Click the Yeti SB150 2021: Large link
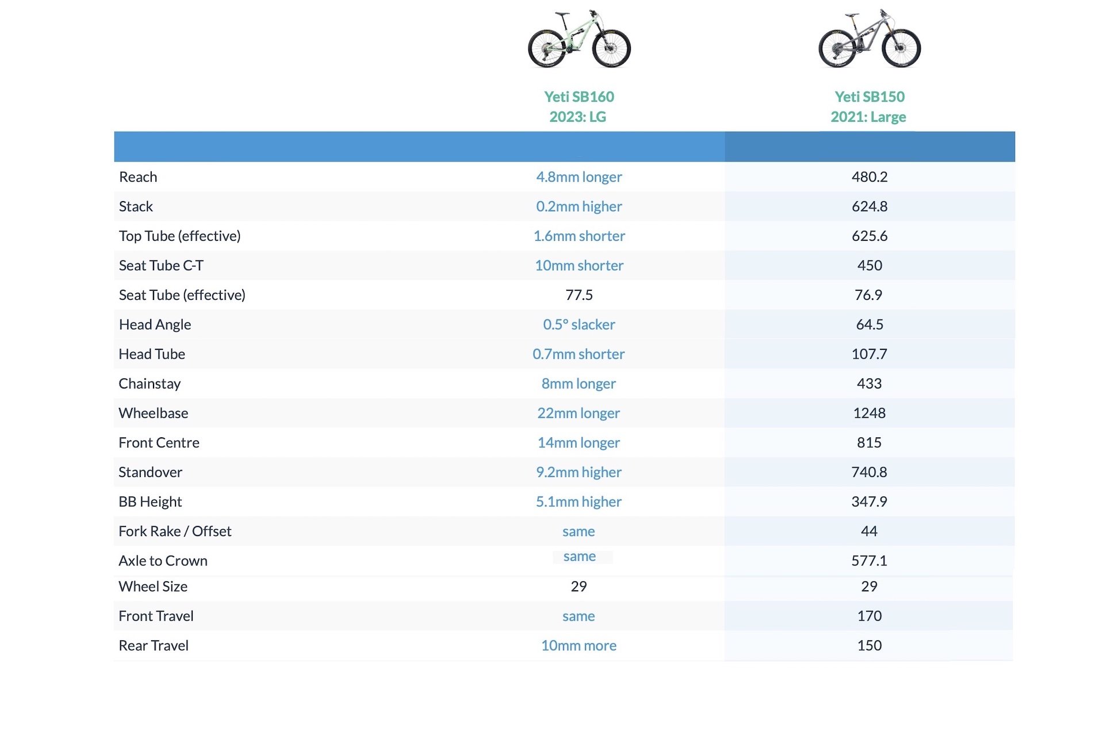The height and width of the screenshot is (735, 1103). pyautogui.click(x=869, y=106)
